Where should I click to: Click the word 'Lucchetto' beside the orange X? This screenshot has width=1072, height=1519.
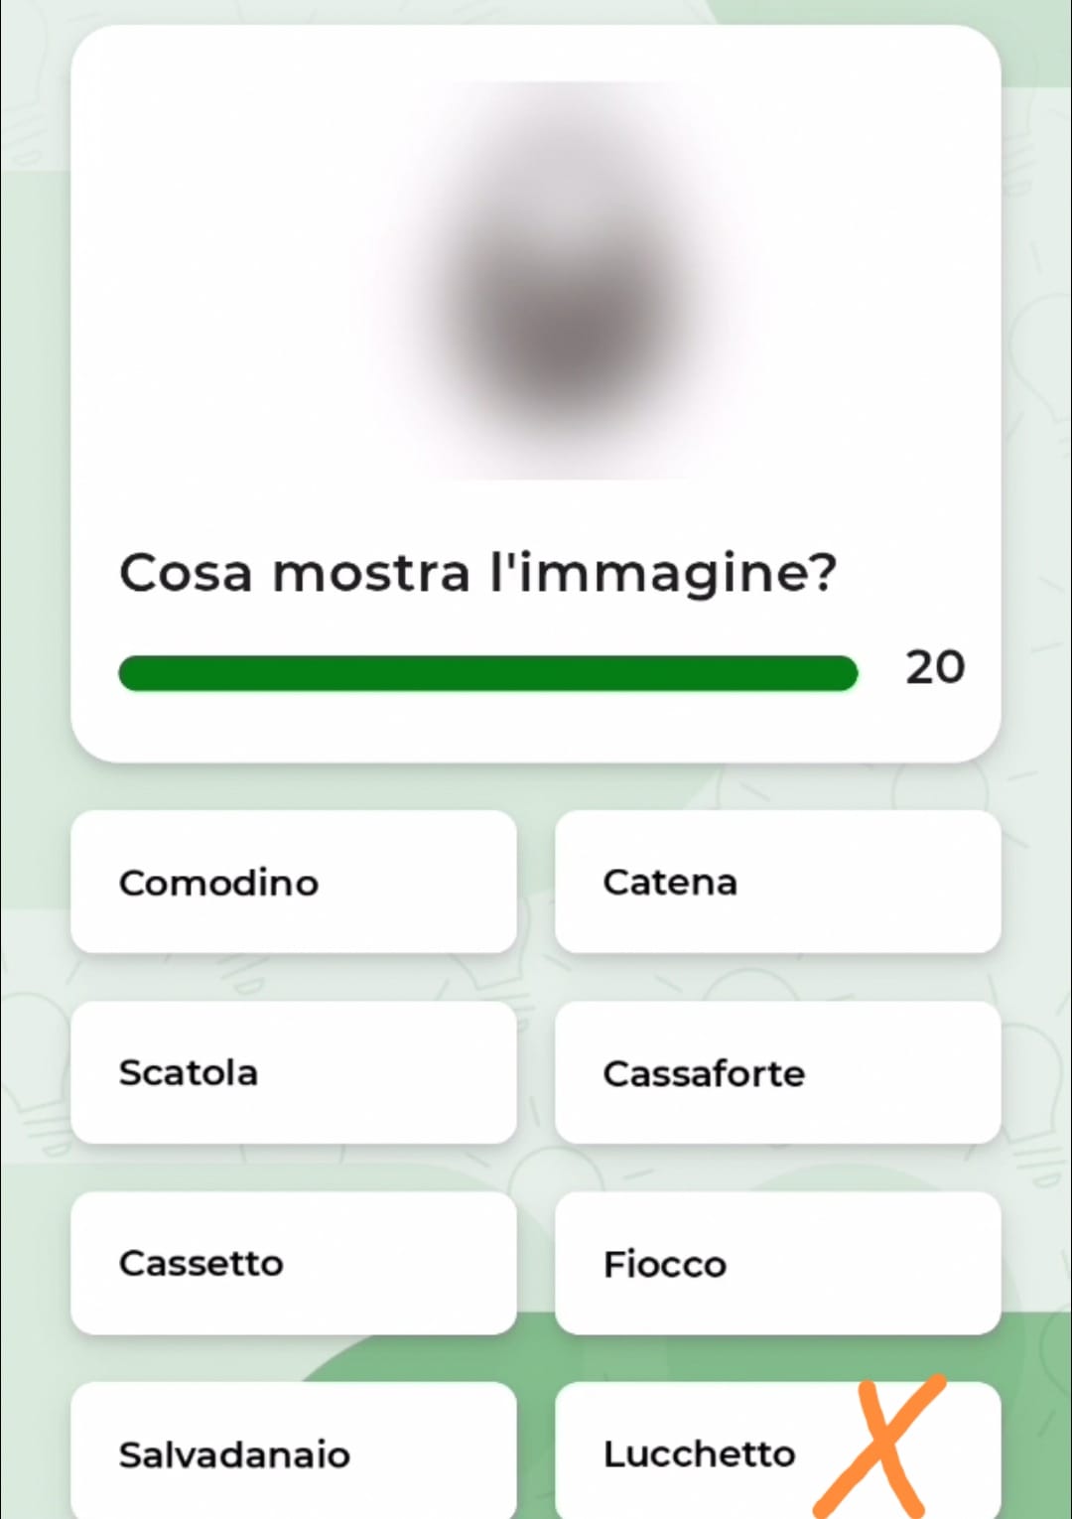pos(699,1453)
